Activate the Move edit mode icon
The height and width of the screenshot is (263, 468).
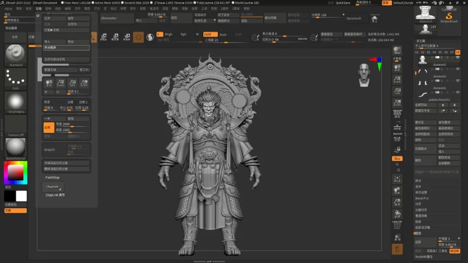tap(104, 38)
